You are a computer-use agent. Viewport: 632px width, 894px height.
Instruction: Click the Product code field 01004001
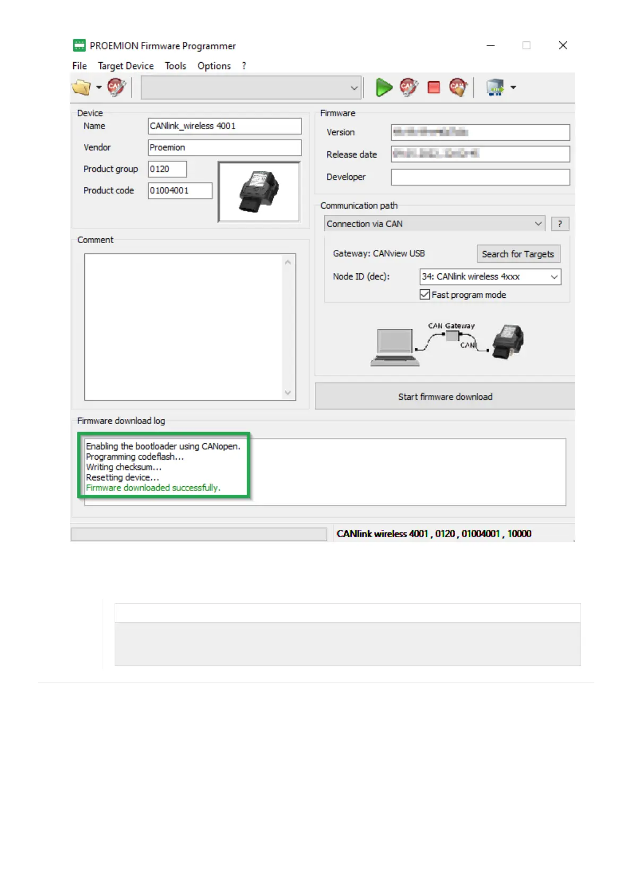(180, 190)
